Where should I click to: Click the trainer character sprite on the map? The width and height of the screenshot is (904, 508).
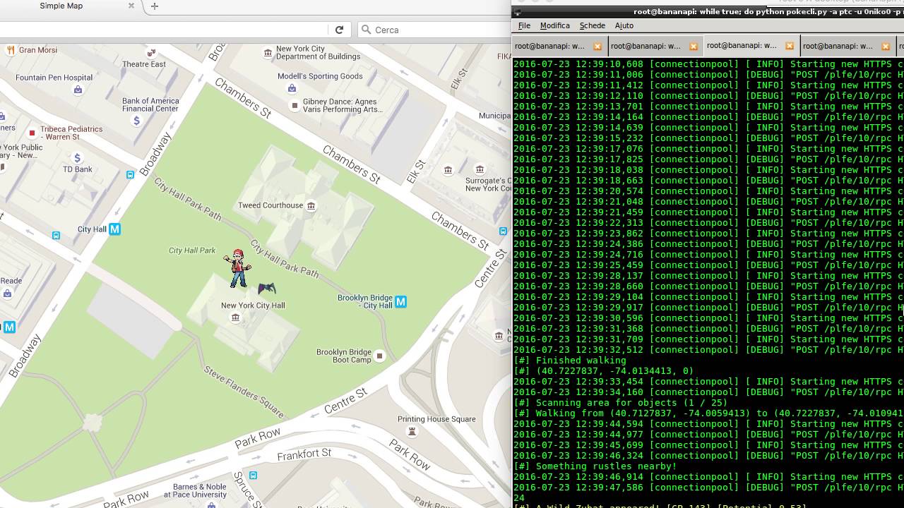(238, 268)
